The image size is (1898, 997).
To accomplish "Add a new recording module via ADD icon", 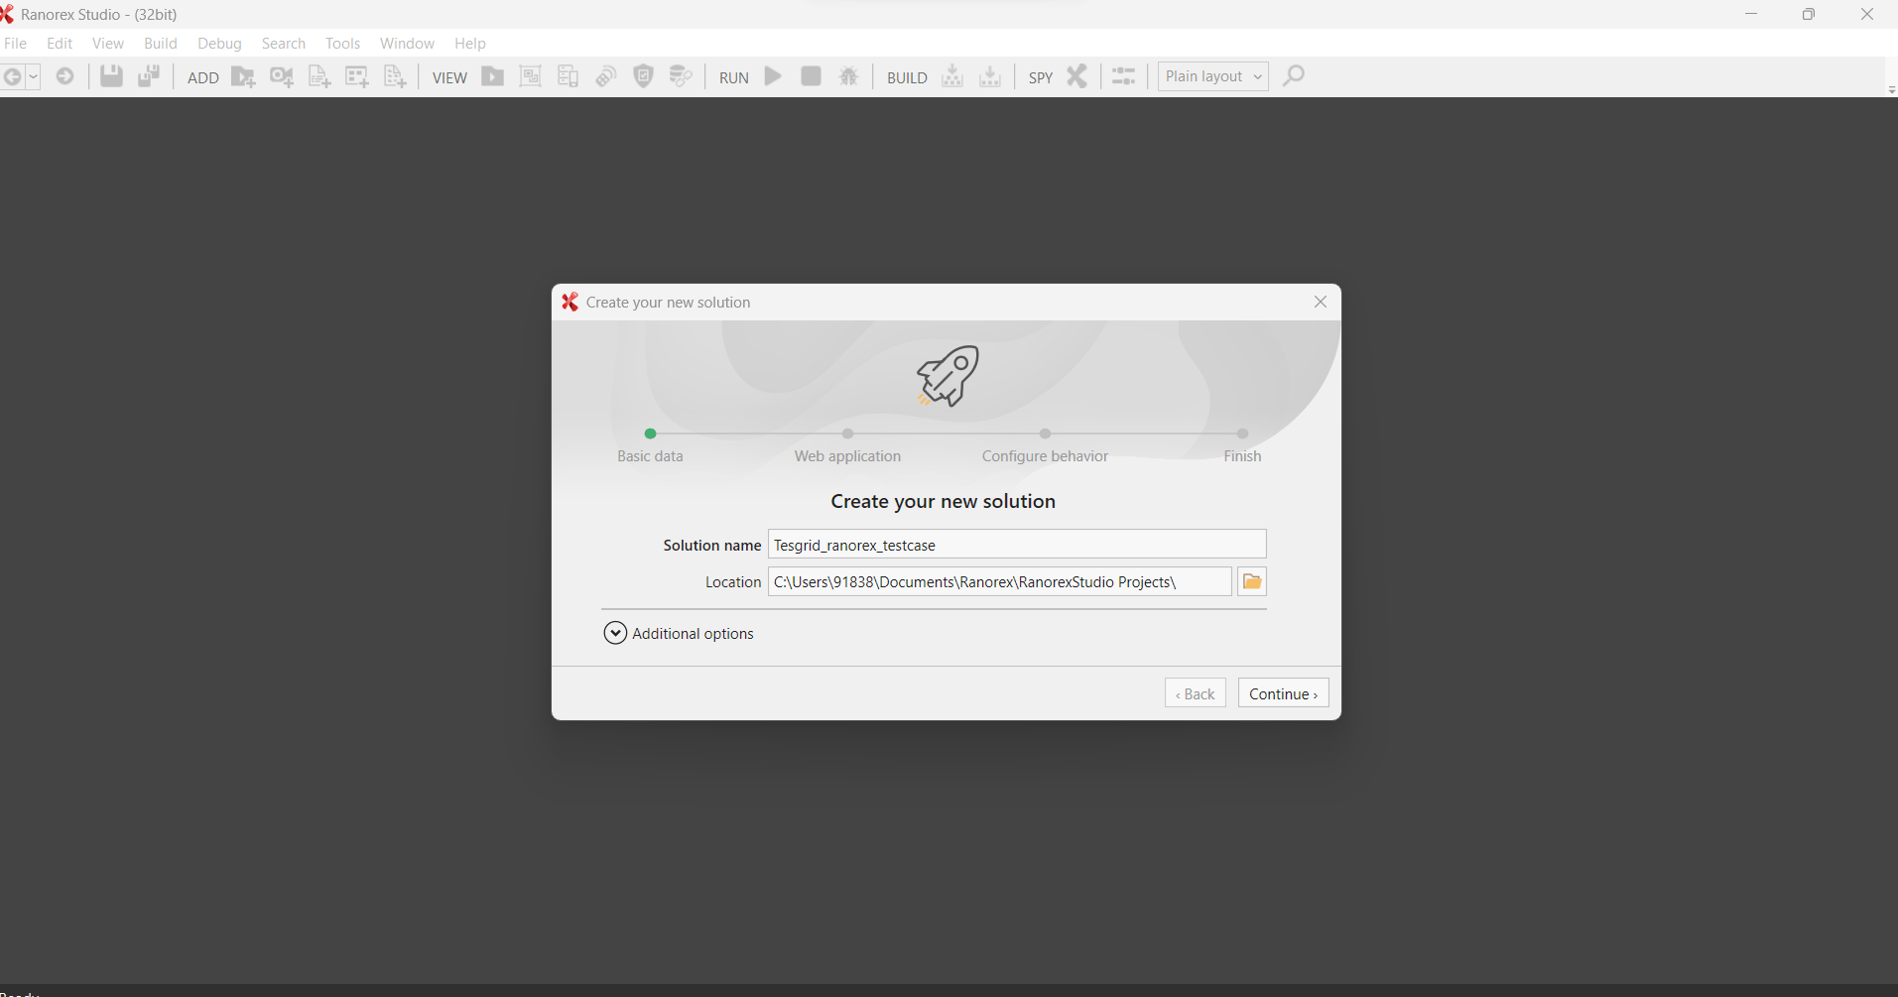I will pos(243,76).
